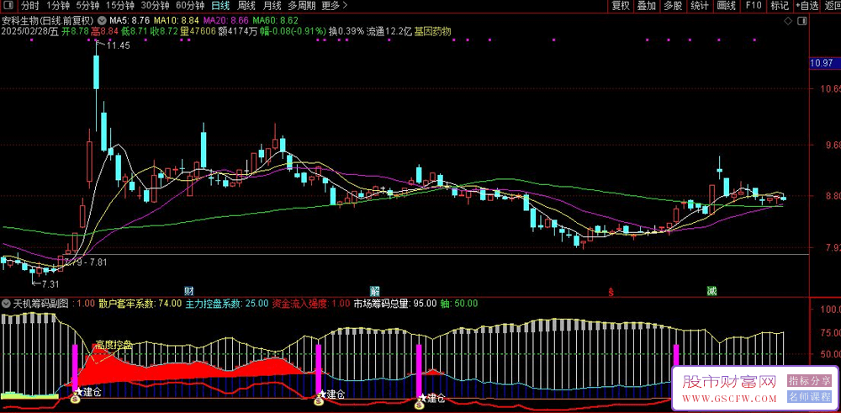Click the 资金流入强度: 1.00 readout
The height and width of the screenshot is (413, 841).
tap(311, 304)
